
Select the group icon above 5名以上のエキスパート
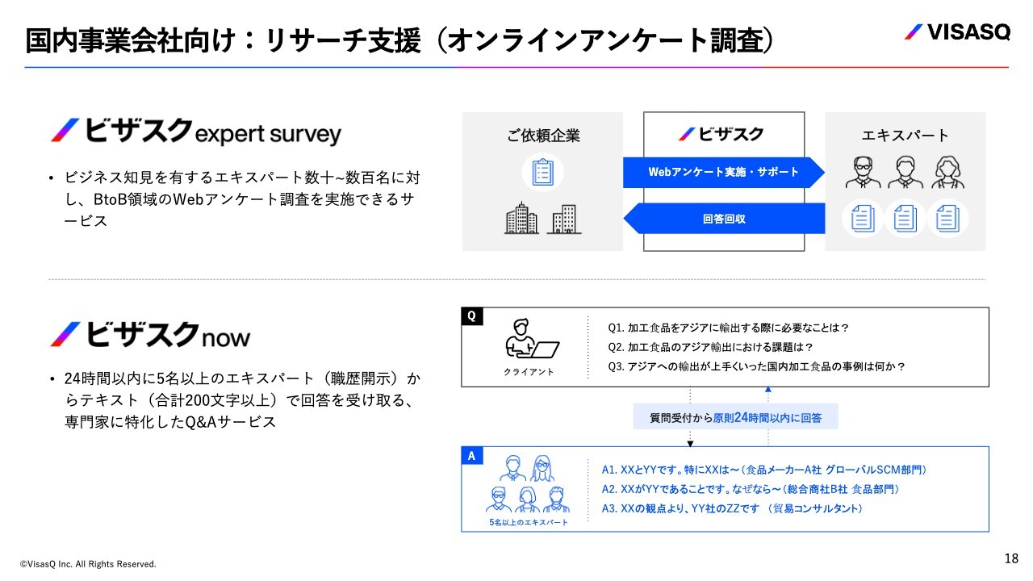[528, 484]
